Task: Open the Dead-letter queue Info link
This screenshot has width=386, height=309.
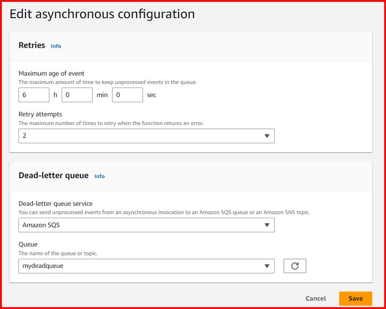Action: pos(99,176)
